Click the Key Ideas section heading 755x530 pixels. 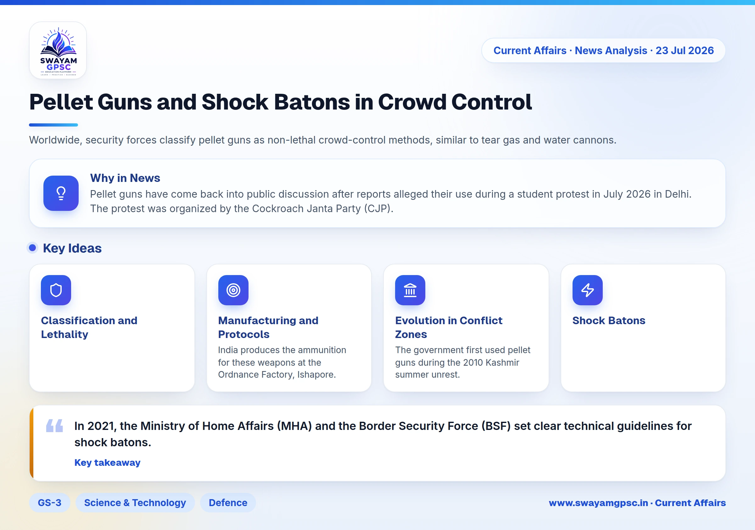[72, 248]
